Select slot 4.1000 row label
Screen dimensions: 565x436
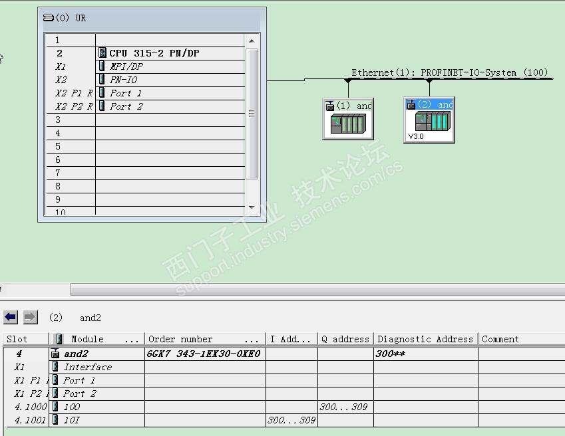[x=31, y=407]
